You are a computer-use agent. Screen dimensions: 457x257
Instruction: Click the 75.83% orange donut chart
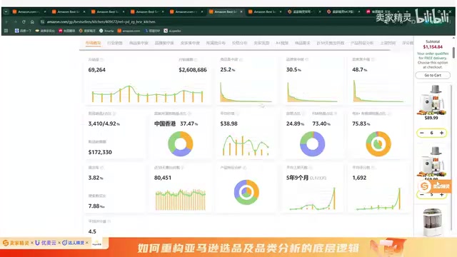pos(378,143)
